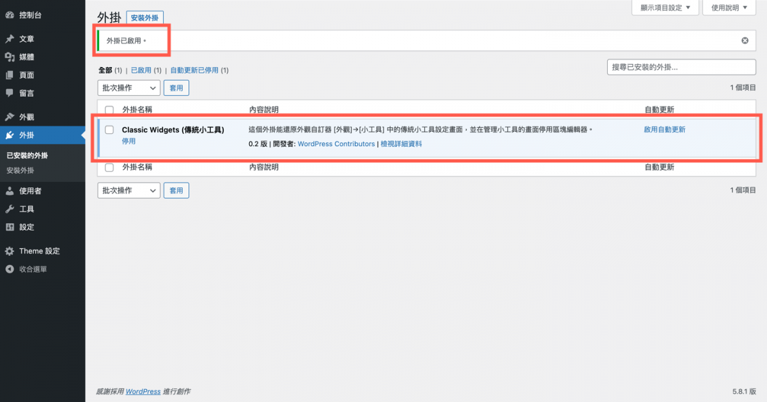Click 自動更新 column header at top

tap(660, 110)
